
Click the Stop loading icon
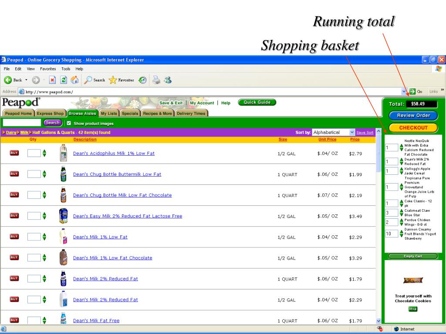[x=52, y=80]
